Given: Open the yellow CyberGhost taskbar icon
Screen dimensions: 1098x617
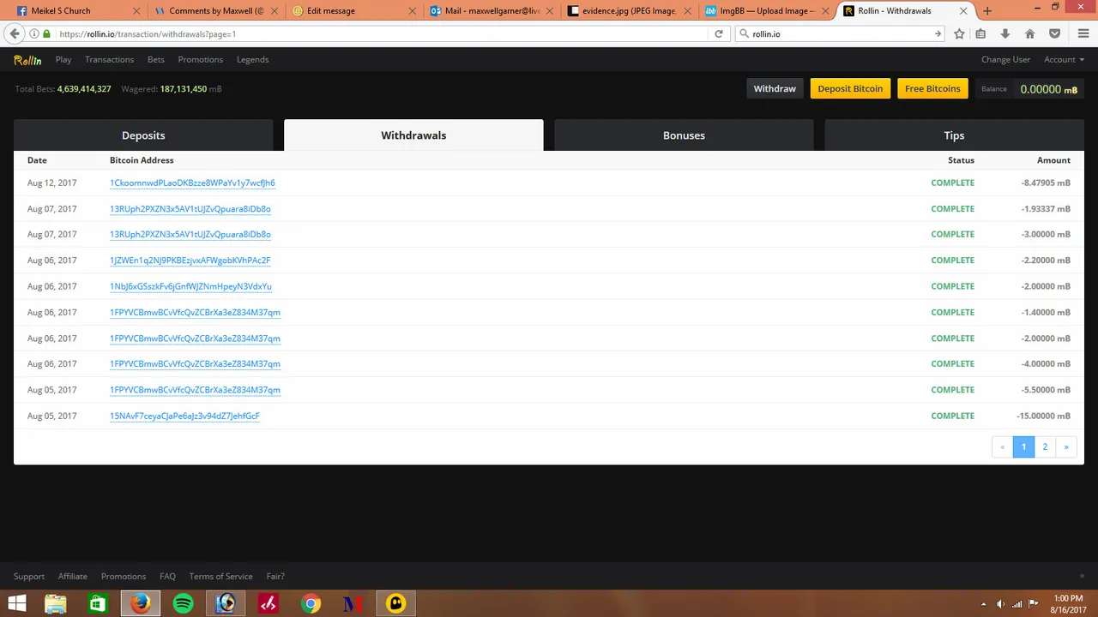Looking at the screenshot, I should click(395, 603).
